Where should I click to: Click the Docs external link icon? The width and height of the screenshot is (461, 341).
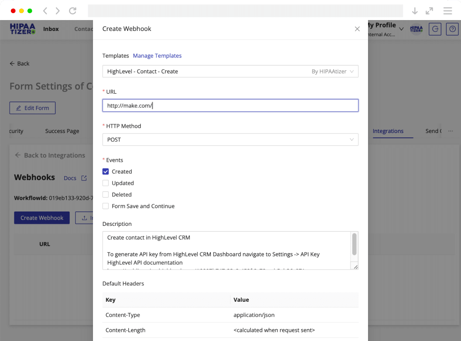click(84, 178)
